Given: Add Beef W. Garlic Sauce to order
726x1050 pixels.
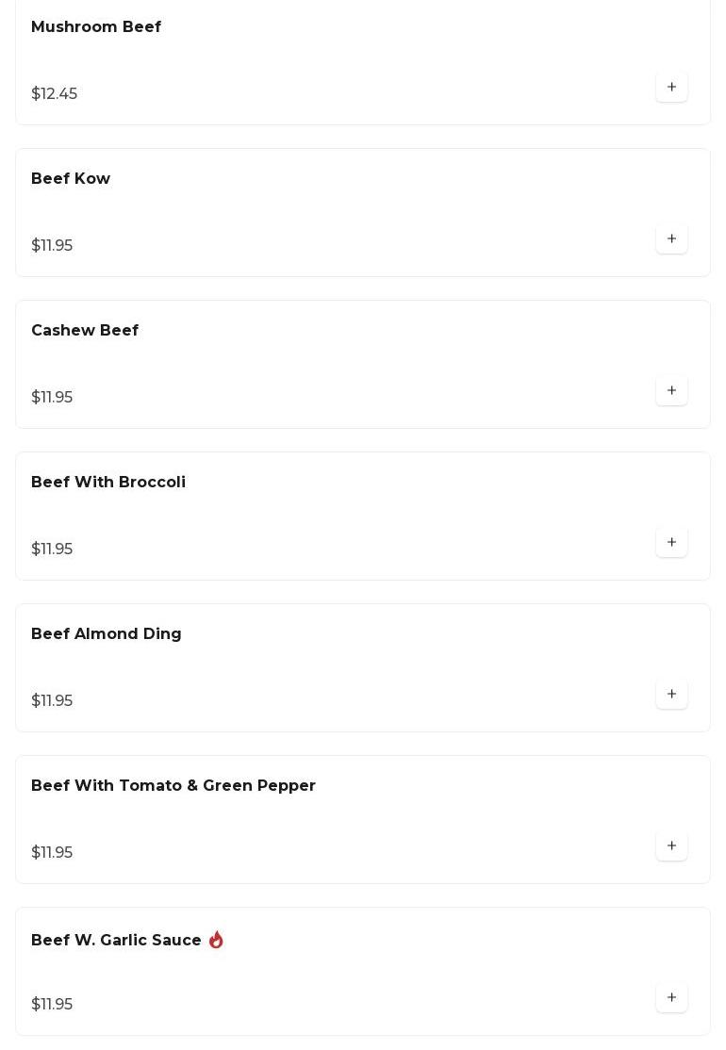Looking at the screenshot, I should 671,998.
